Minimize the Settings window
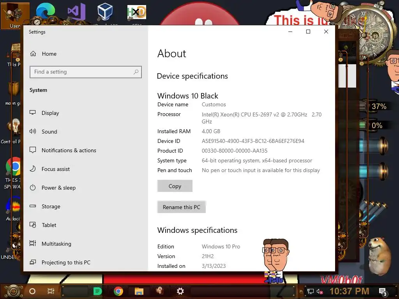399x299 pixels. click(x=290, y=32)
